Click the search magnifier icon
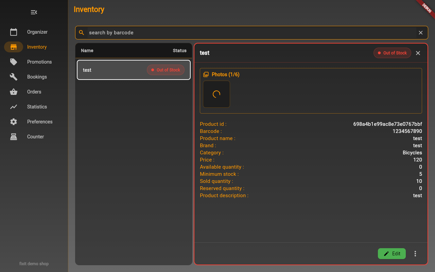This screenshot has height=272, width=435. click(82, 33)
